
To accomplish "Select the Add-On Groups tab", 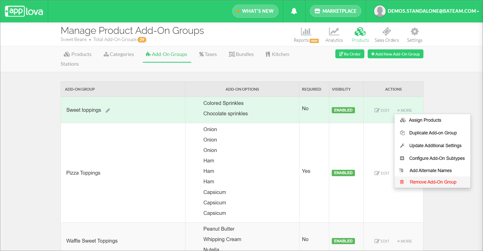I will [167, 54].
